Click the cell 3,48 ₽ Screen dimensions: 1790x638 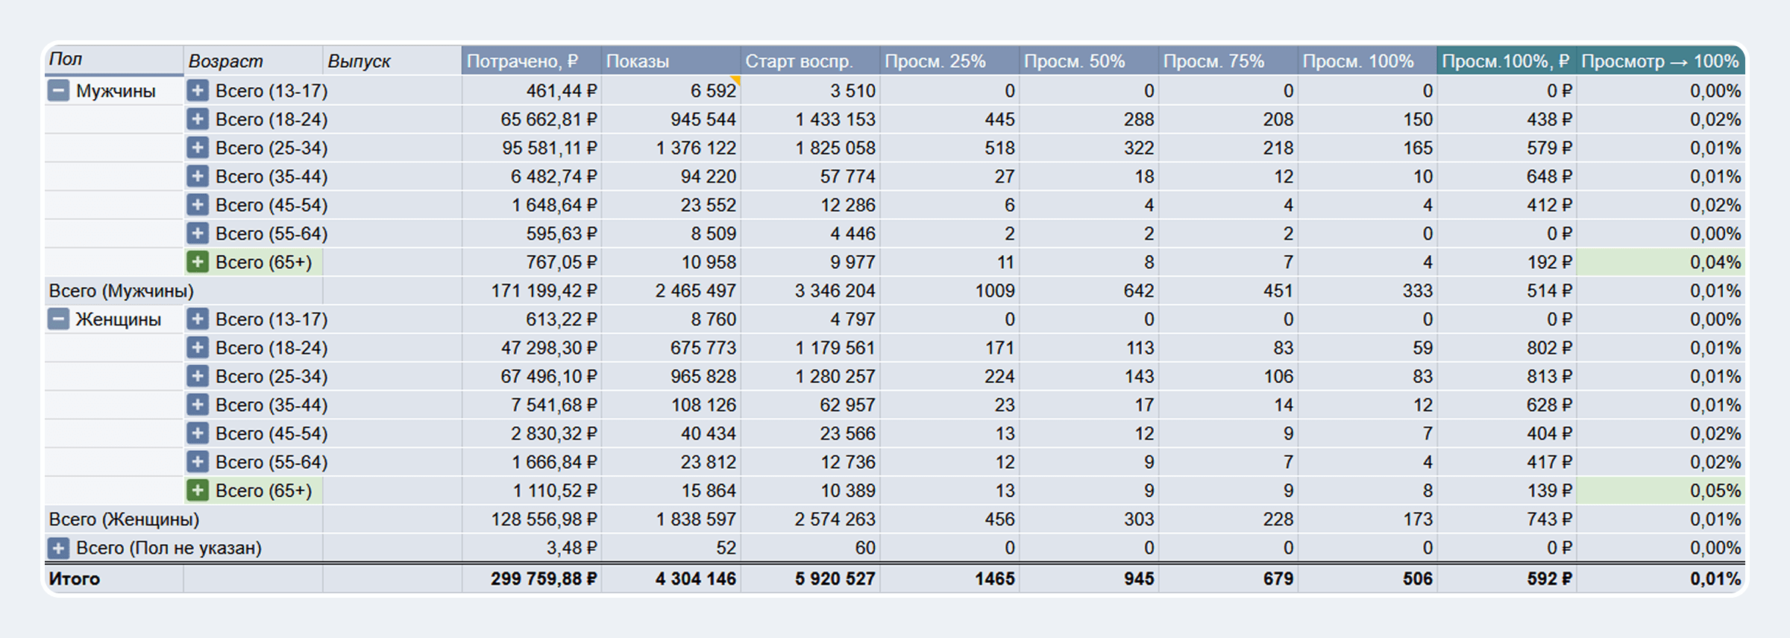click(532, 549)
